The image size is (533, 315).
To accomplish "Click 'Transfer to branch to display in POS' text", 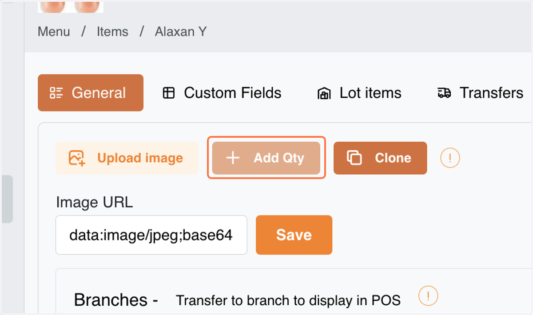I will click(x=288, y=301).
